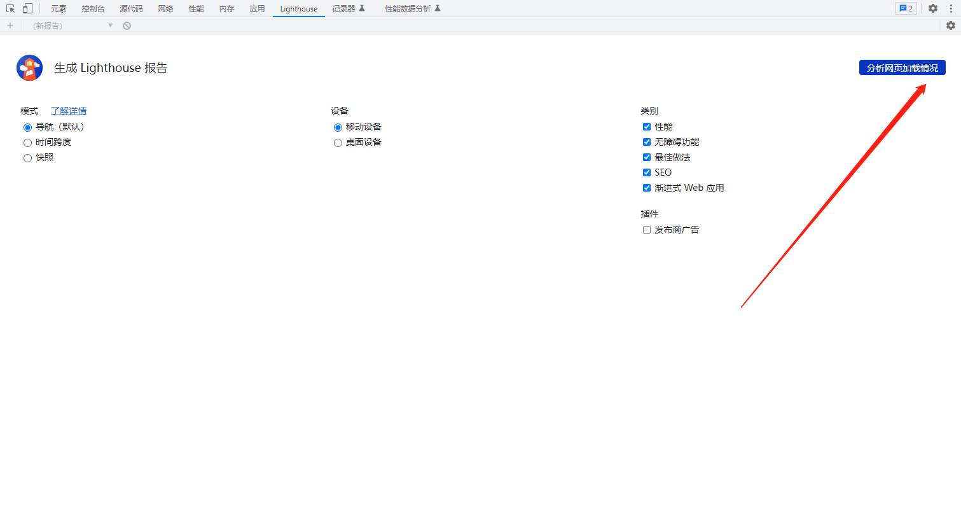Toggle the device toolbar icon
The width and height of the screenshot is (961, 511).
tap(27, 8)
